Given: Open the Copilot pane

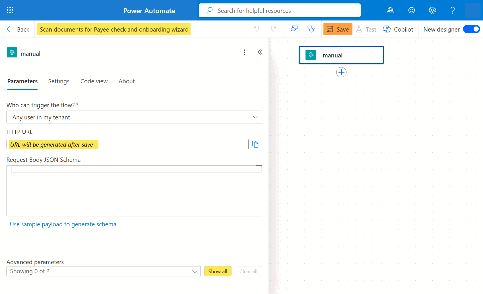Looking at the screenshot, I should click(398, 29).
